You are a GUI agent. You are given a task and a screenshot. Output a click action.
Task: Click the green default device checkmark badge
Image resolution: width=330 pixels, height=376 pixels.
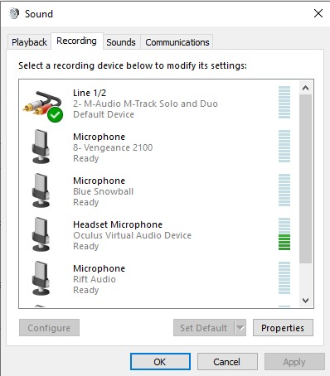click(x=55, y=114)
